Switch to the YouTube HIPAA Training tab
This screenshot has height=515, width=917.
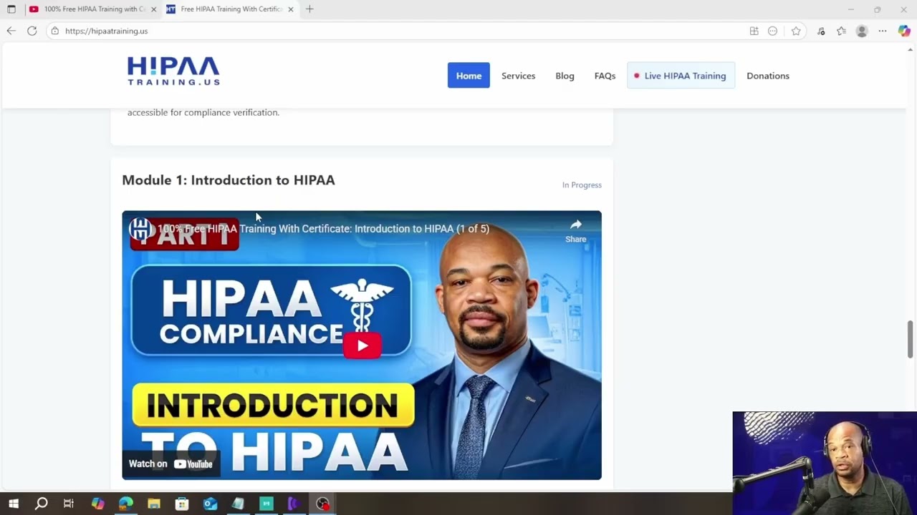[92, 9]
